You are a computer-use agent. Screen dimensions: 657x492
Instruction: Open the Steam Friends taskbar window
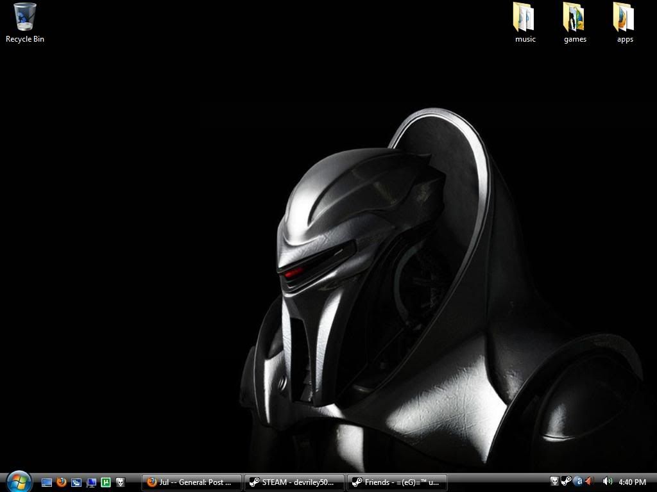click(x=397, y=482)
